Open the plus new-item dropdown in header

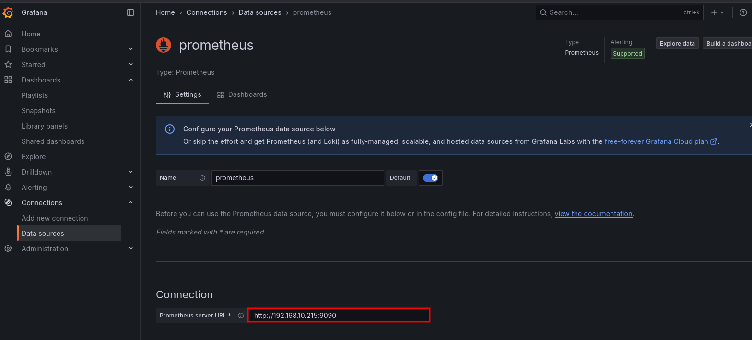(717, 12)
